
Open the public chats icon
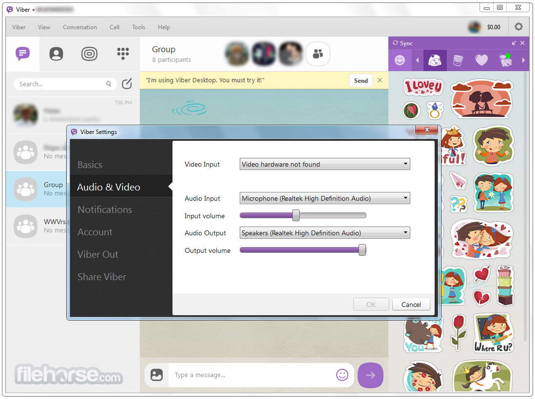pyautogui.click(x=89, y=54)
